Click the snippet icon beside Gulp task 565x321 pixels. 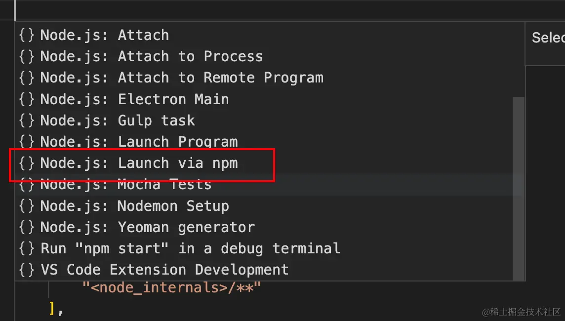(27, 120)
